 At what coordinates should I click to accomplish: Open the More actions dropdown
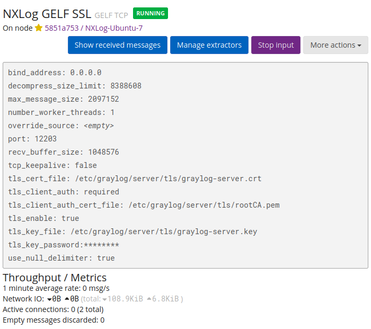coord(335,45)
